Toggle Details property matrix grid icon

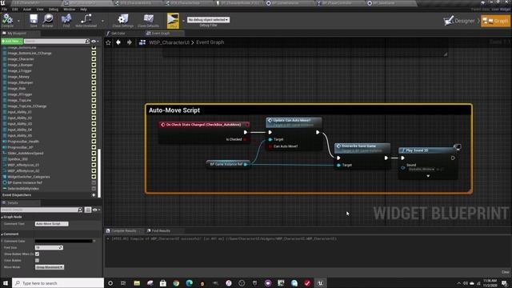click(x=88, y=210)
